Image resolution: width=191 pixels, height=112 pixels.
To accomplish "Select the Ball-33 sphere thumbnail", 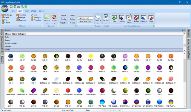I will (102, 57).
